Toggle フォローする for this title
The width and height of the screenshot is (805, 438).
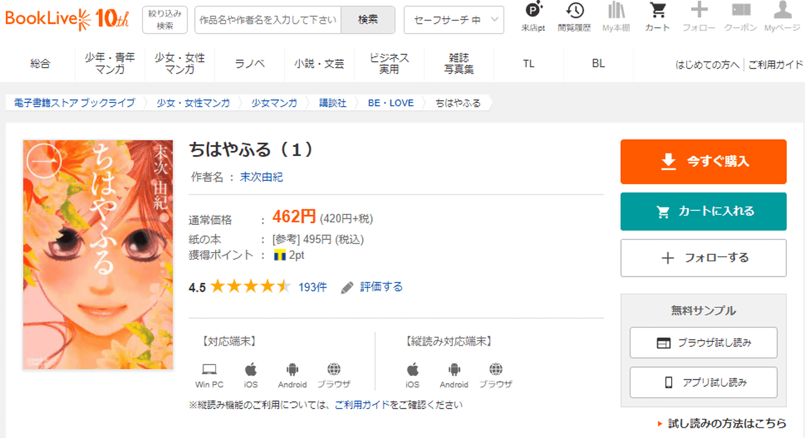click(x=703, y=258)
